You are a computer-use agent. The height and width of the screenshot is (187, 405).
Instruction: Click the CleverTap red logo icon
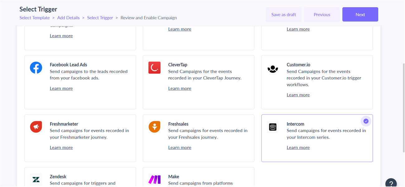tap(155, 68)
